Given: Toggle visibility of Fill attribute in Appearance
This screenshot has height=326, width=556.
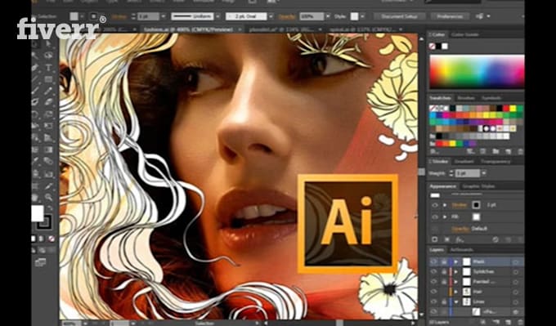Looking at the screenshot, I should tap(435, 217).
